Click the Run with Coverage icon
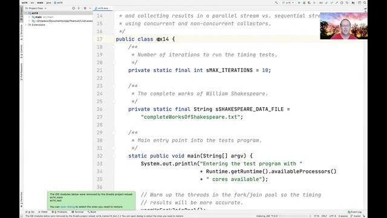This screenshot has height=218, width=387. 309,2
